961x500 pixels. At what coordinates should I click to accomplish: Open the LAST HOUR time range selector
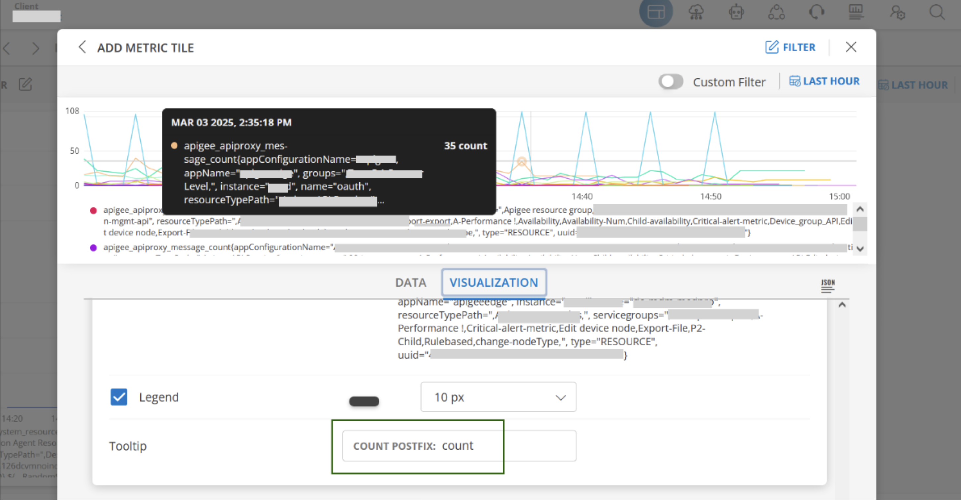click(x=824, y=81)
